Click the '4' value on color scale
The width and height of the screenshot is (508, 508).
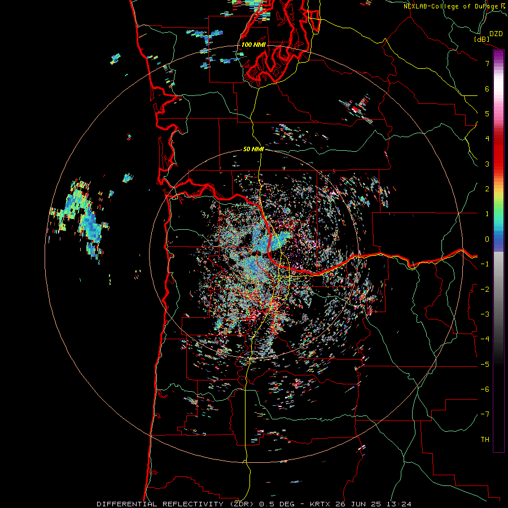coord(487,139)
